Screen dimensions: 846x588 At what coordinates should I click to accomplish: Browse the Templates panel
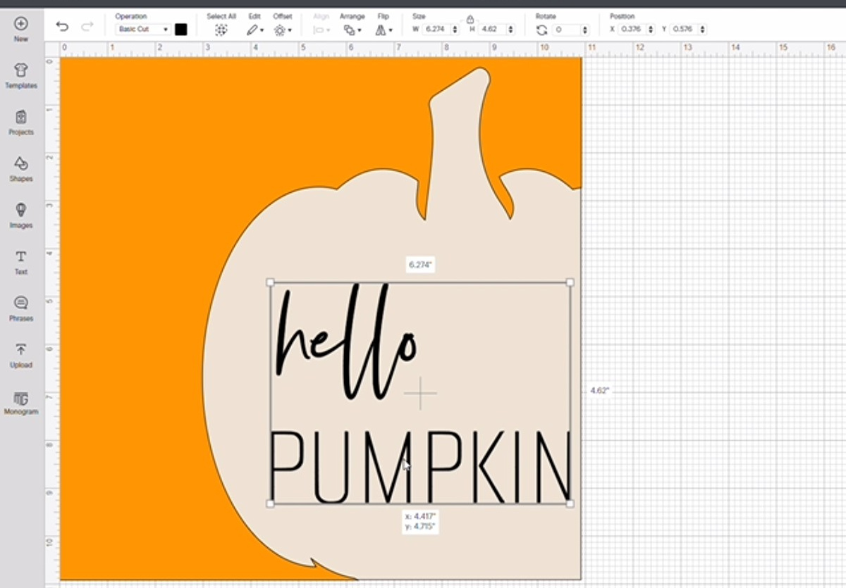tap(21, 75)
